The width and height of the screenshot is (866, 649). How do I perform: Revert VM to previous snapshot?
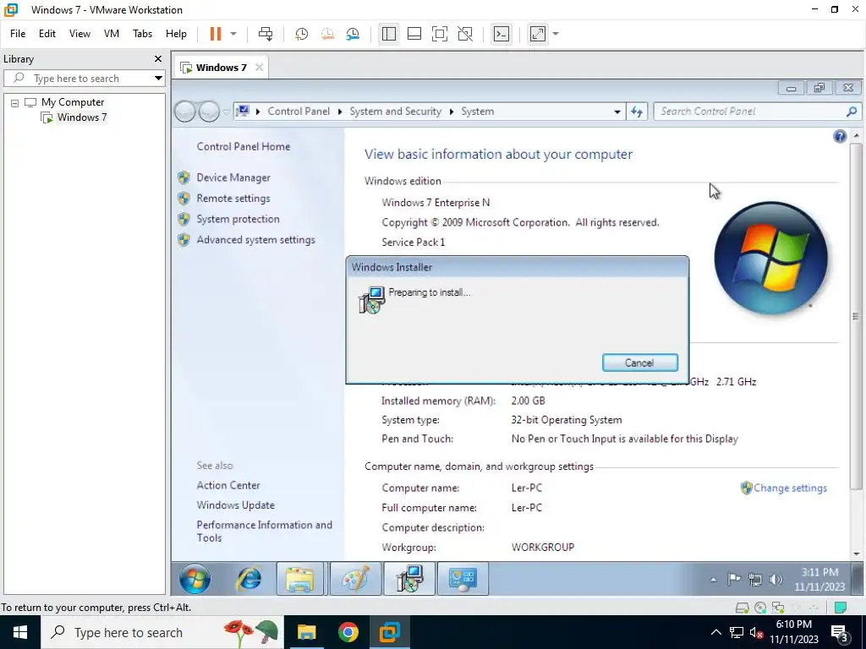point(327,34)
